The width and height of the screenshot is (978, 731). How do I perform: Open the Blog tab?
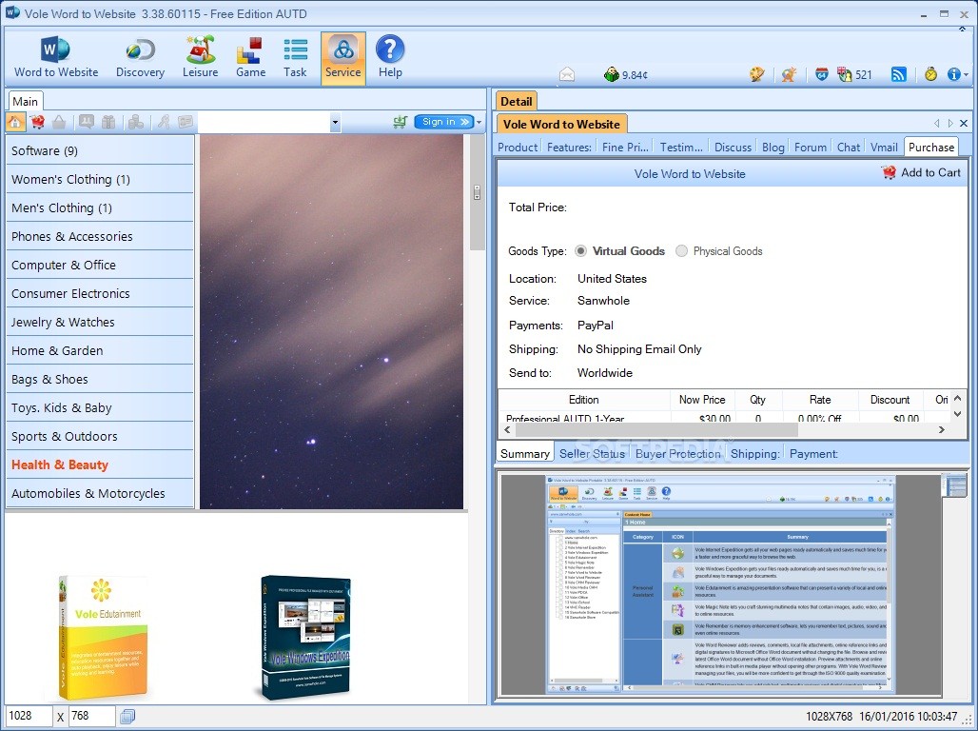coord(773,148)
